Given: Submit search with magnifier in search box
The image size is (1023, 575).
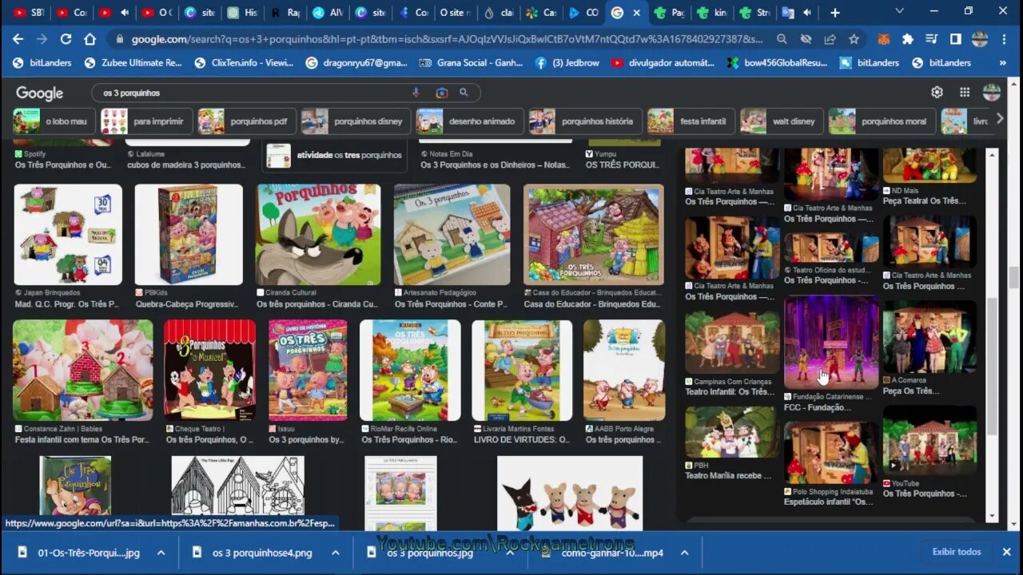Looking at the screenshot, I should (x=464, y=93).
